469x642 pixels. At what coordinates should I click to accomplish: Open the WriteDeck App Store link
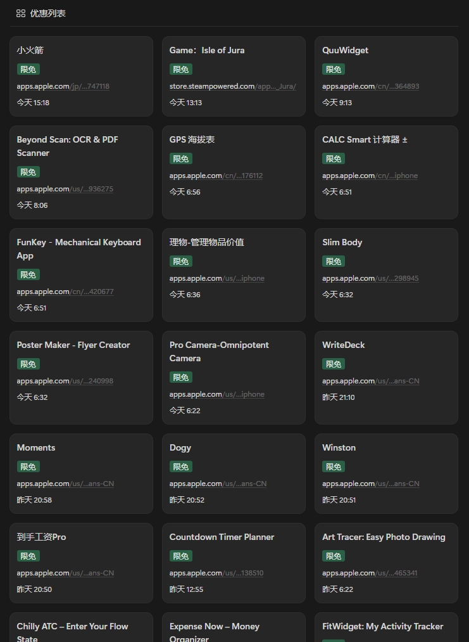pos(370,381)
